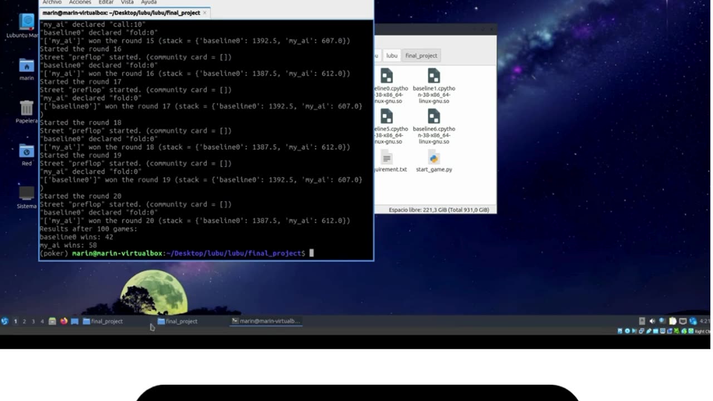Click the final_project breadcrumb in file manager
Screen dimensions: 713x401
click(x=421, y=56)
